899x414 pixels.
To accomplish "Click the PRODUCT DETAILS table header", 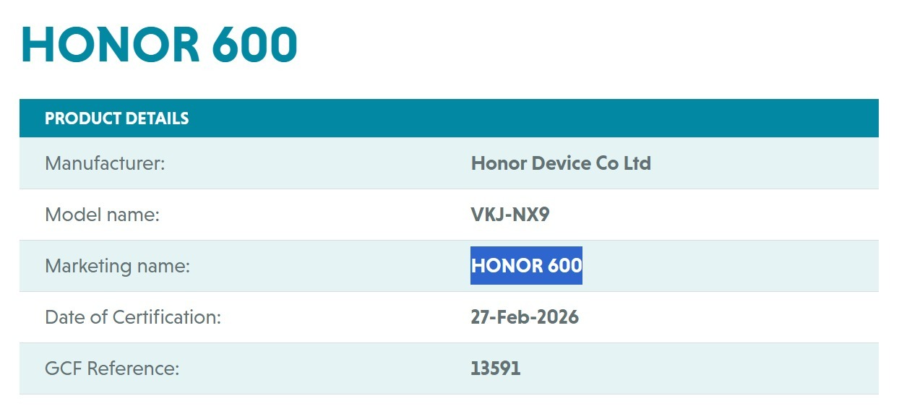I will pyautogui.click(x=116, y=118).
